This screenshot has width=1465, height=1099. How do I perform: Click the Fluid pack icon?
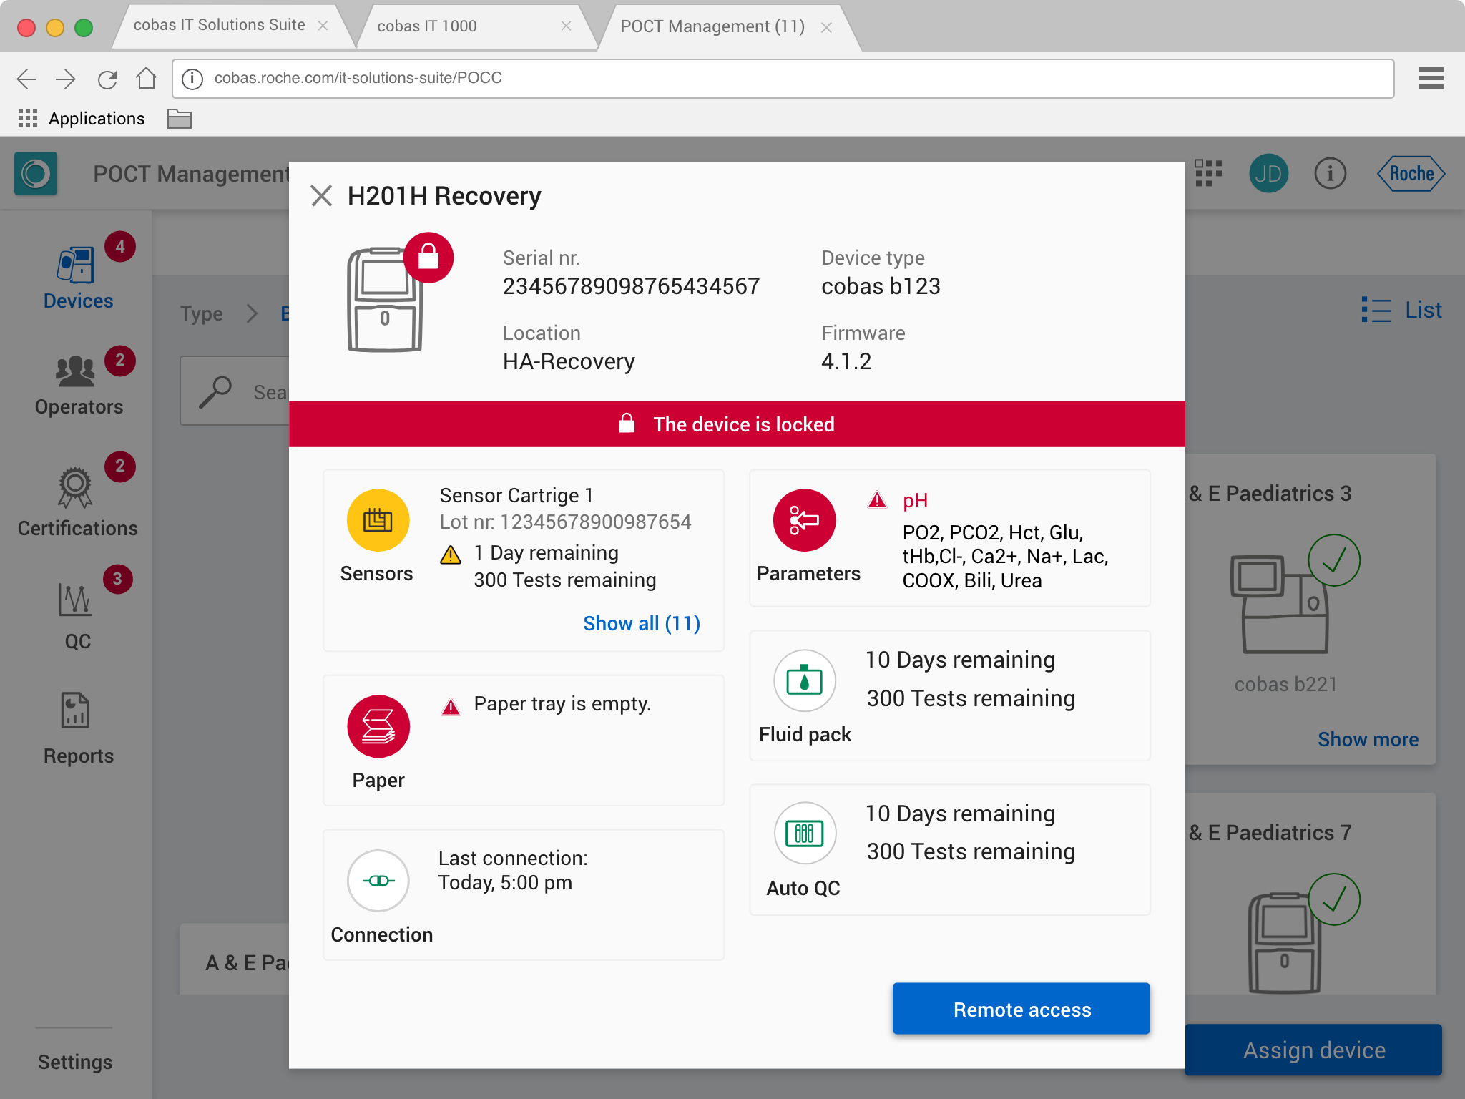click(804, 680)
